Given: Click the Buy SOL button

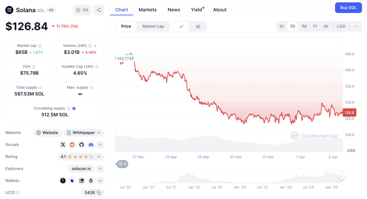Looking at the screenshot, I should [348, 8].
